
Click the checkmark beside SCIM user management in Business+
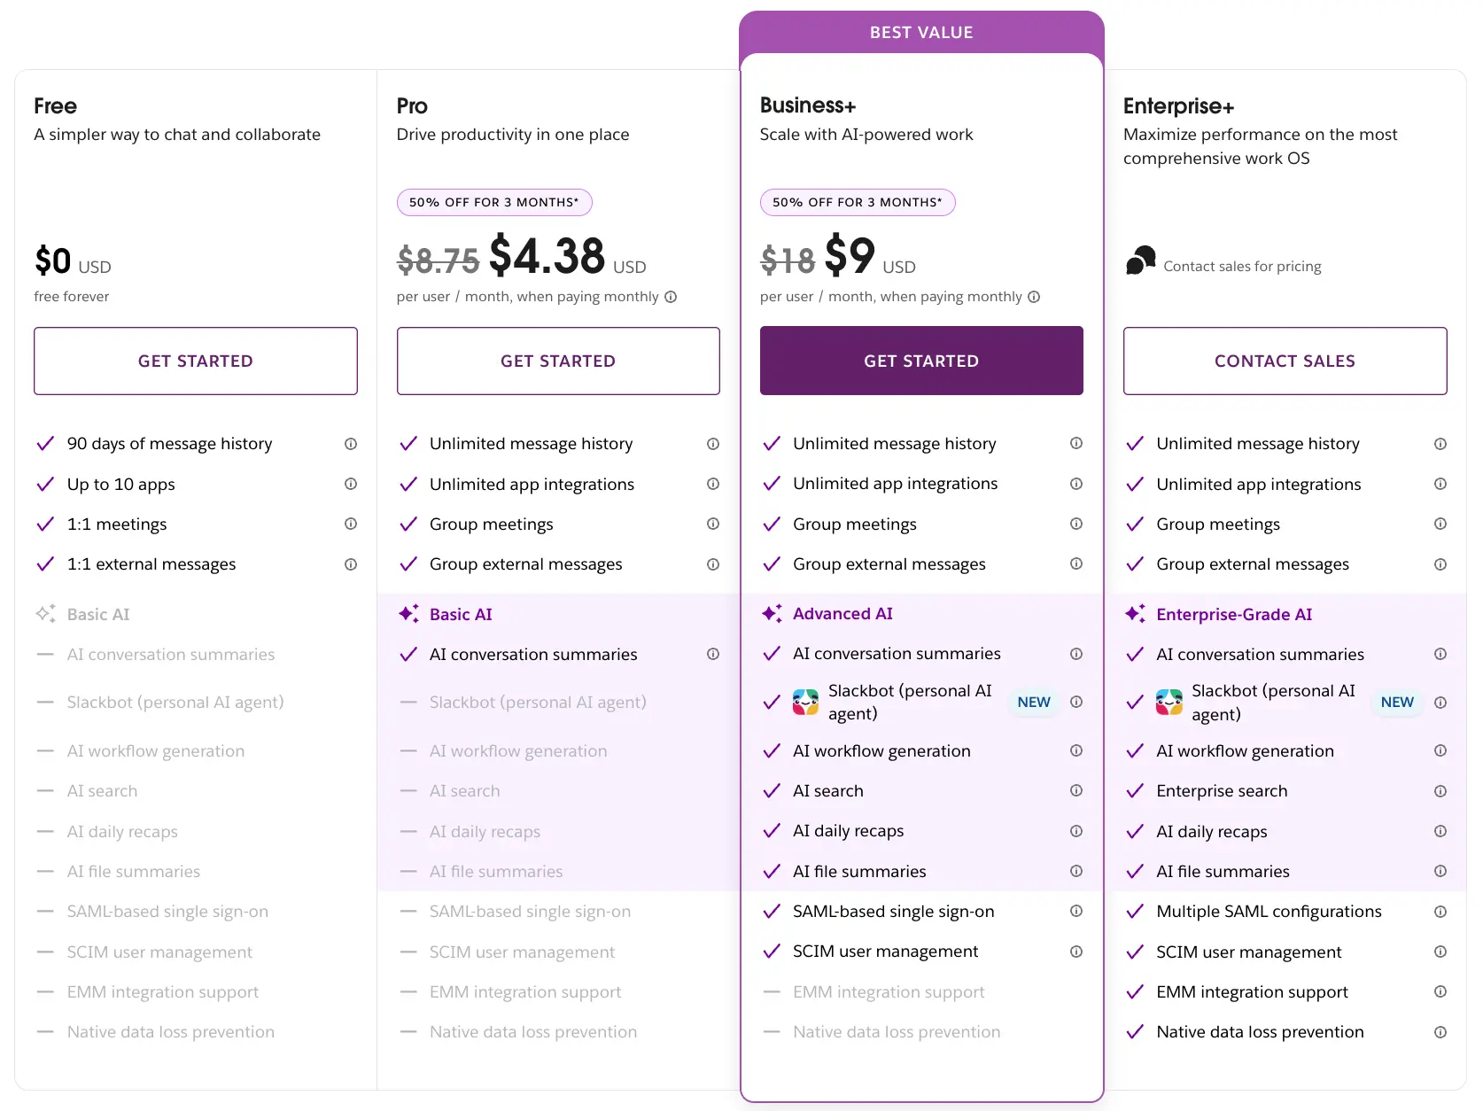770,952
